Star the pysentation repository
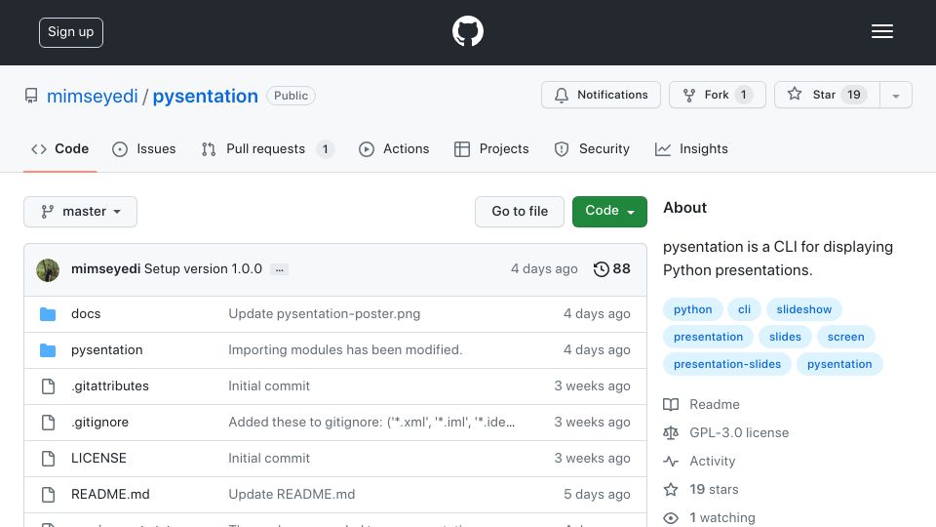 point(827,95)
